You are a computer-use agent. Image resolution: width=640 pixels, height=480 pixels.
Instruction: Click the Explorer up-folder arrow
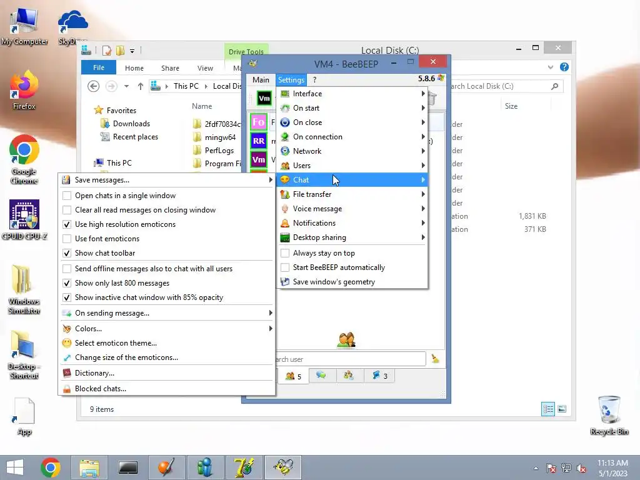click(x=141, y=86)
